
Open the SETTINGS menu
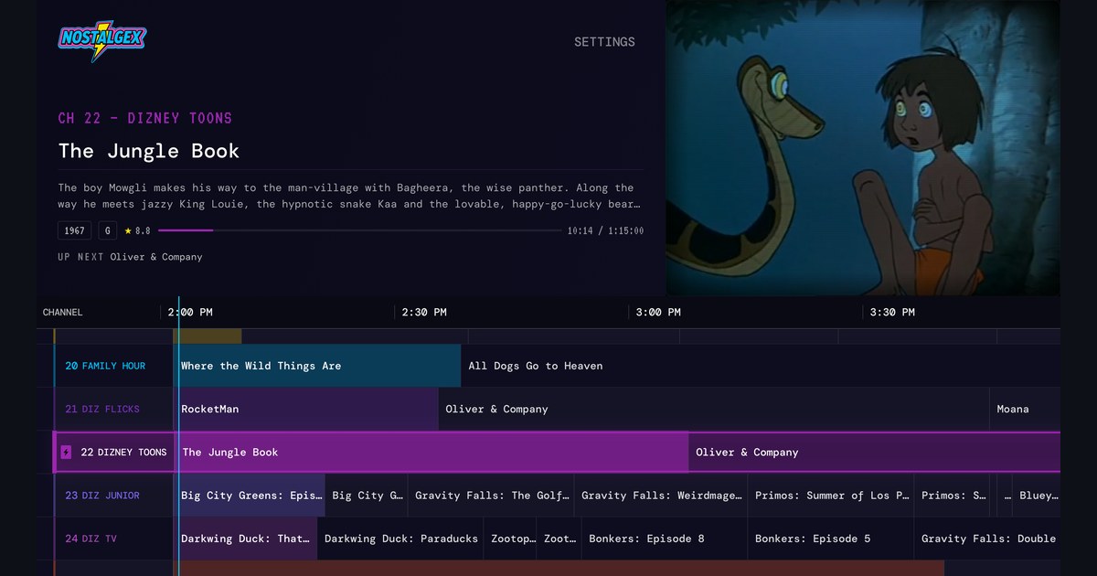click(x=604, y=42)
